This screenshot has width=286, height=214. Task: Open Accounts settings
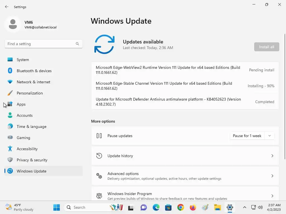43,115
